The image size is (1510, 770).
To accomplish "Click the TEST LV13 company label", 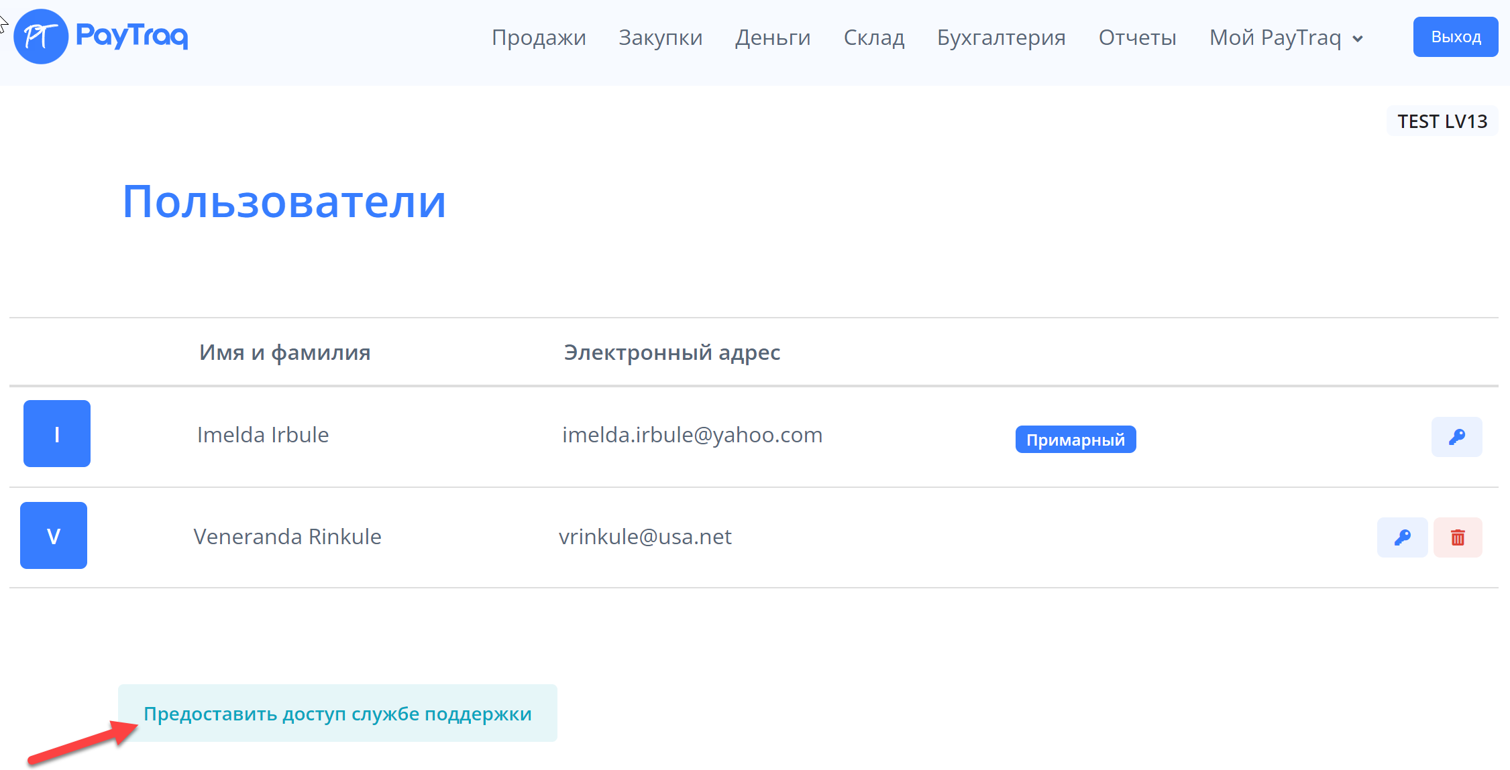I will (1442, 121).
